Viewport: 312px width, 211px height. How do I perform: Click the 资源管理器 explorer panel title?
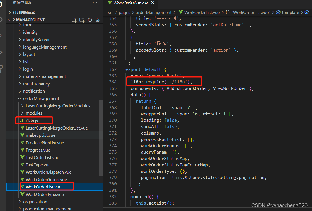(22, 3)
